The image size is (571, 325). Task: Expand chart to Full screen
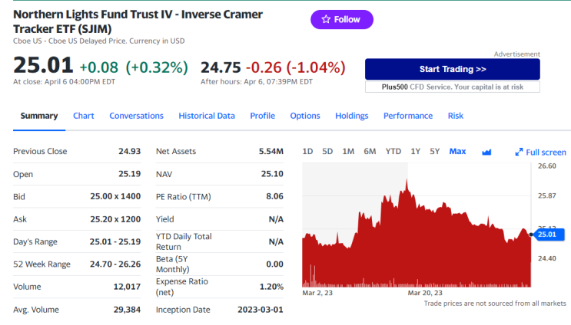click(x=540, y=153)
